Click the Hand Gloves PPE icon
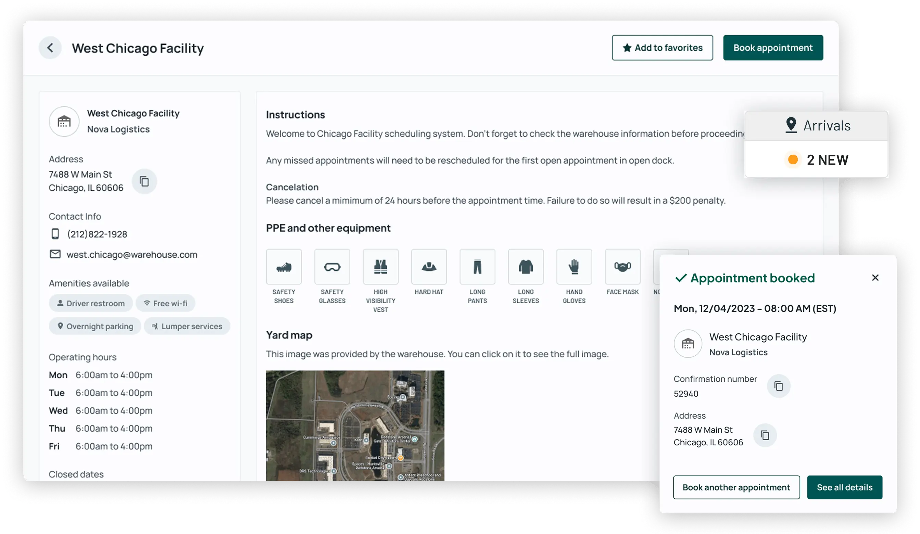Viewport: 920px width, 534px height. pyautogui.click(x=574, y=266)
